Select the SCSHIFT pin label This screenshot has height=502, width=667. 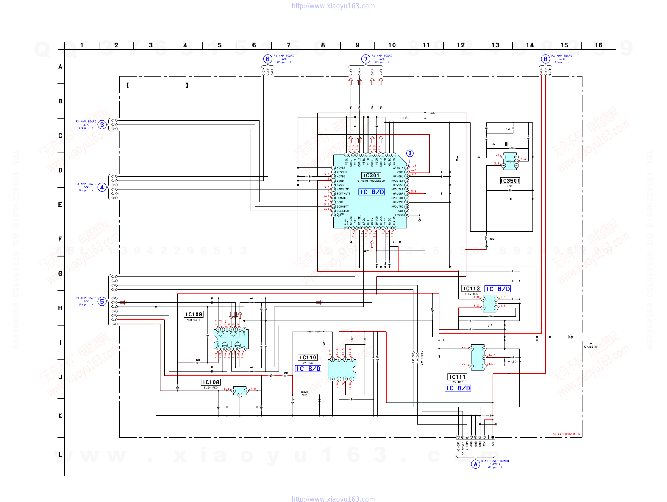click(x=343, y=207)
